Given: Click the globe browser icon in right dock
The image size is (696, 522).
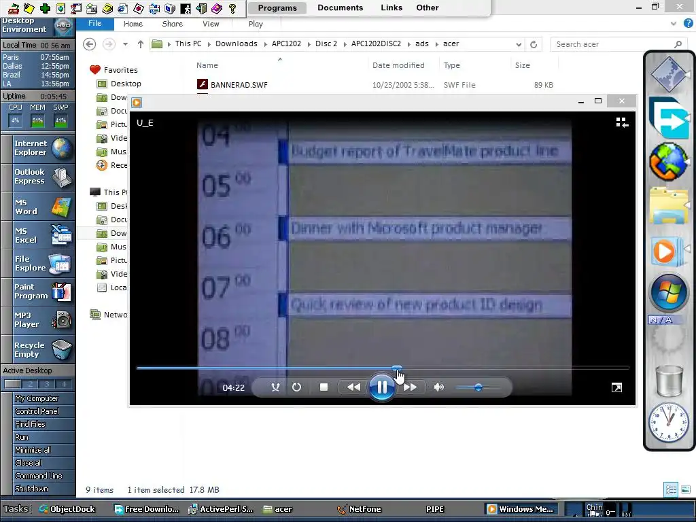Looking at the screenshot, I should pos(669,161).
